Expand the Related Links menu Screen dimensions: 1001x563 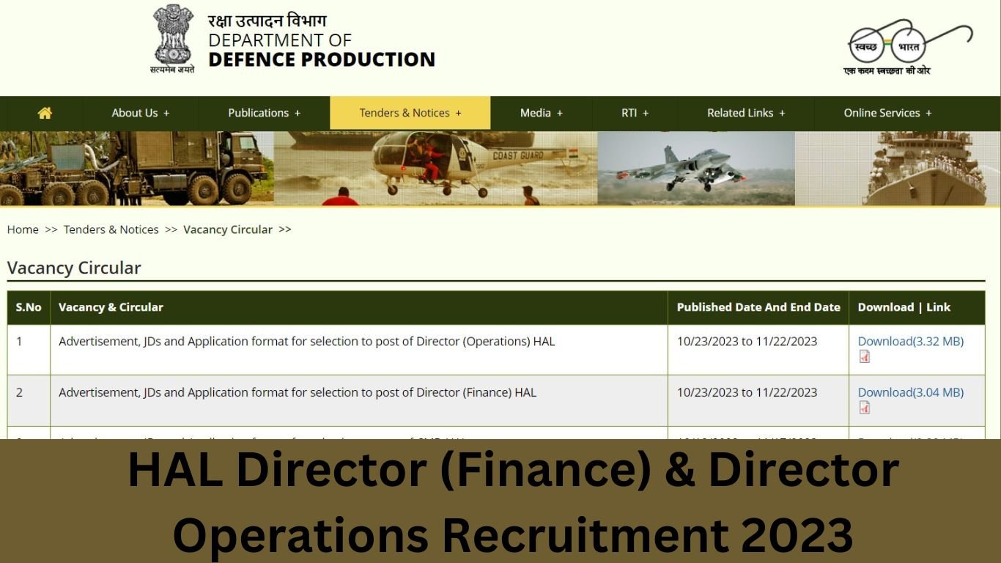pos(745,113)
